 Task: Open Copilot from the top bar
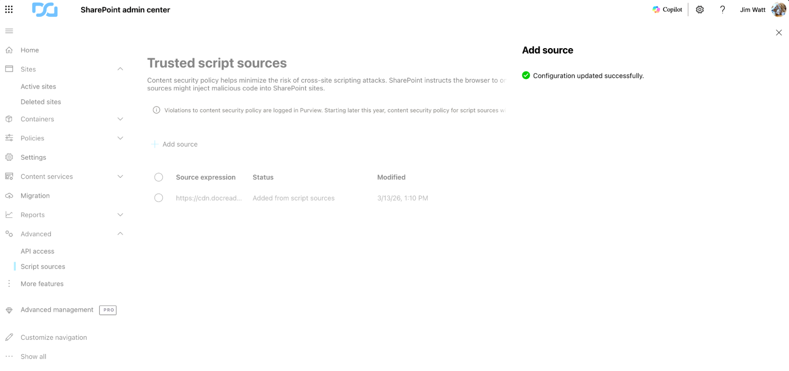point(667,9)
